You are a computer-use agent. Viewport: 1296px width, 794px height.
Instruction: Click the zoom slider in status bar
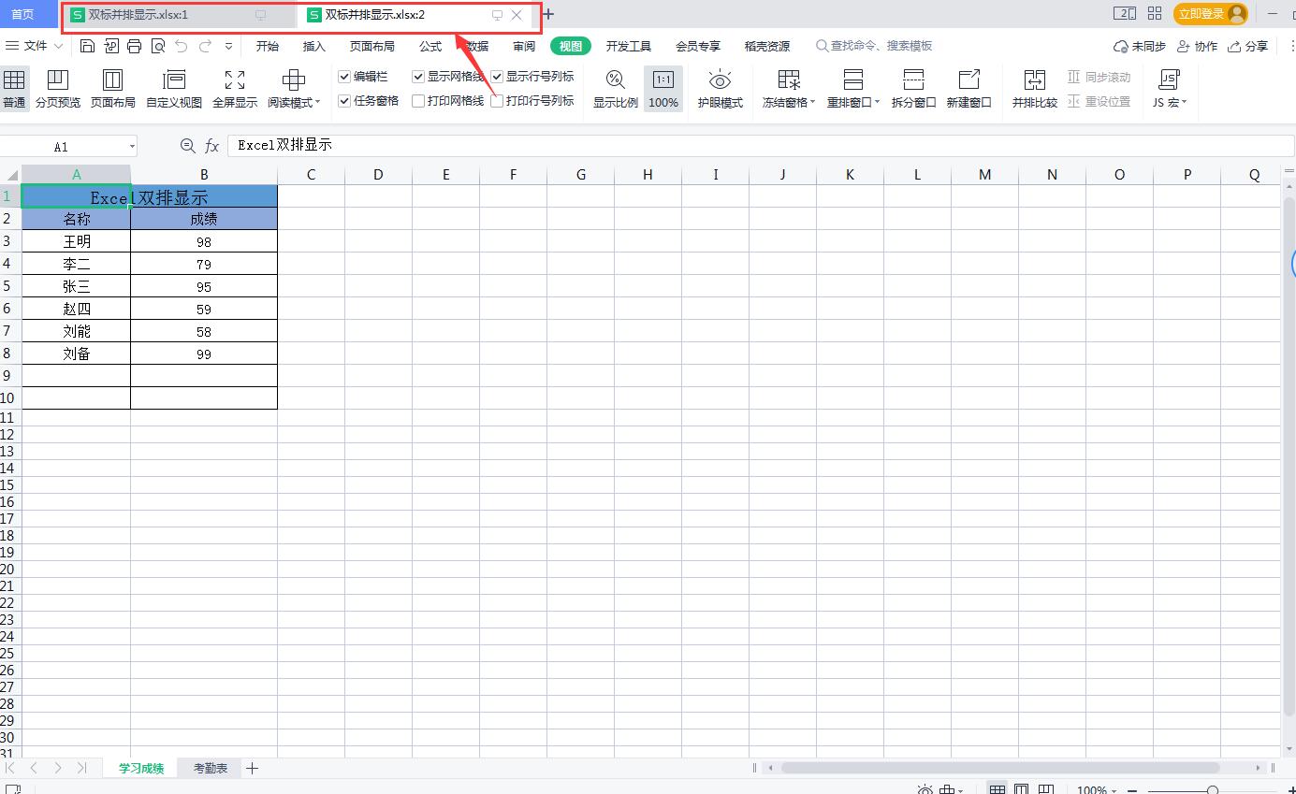pyautogui.click(x=1213, y=790)
